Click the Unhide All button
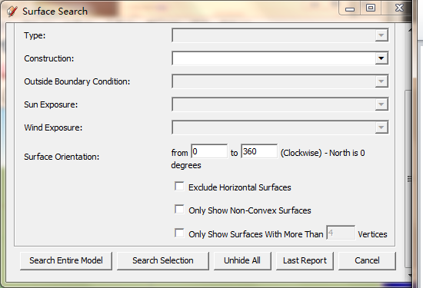 click(242, 260)
